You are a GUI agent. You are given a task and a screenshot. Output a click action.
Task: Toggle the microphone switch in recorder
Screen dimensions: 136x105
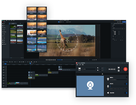tap(126, 84)
